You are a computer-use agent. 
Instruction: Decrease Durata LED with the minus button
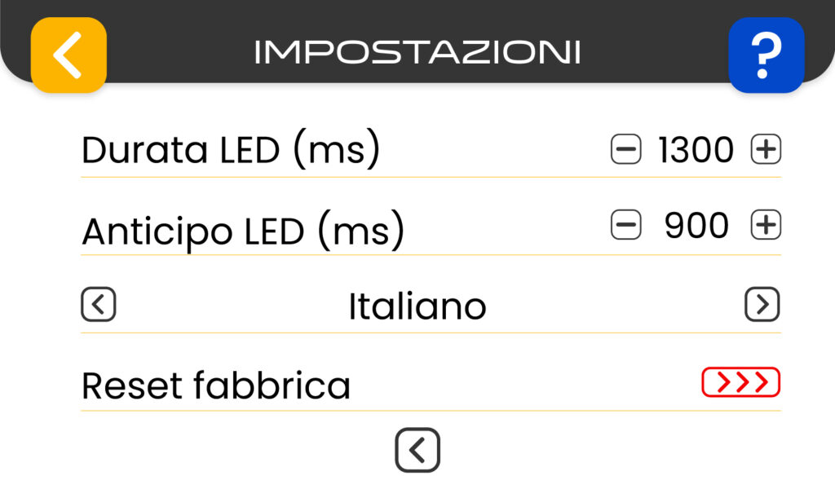click(625, 150)
